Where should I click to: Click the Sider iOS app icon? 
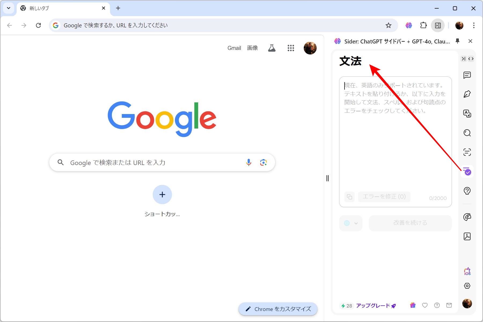tap(467, 271)
